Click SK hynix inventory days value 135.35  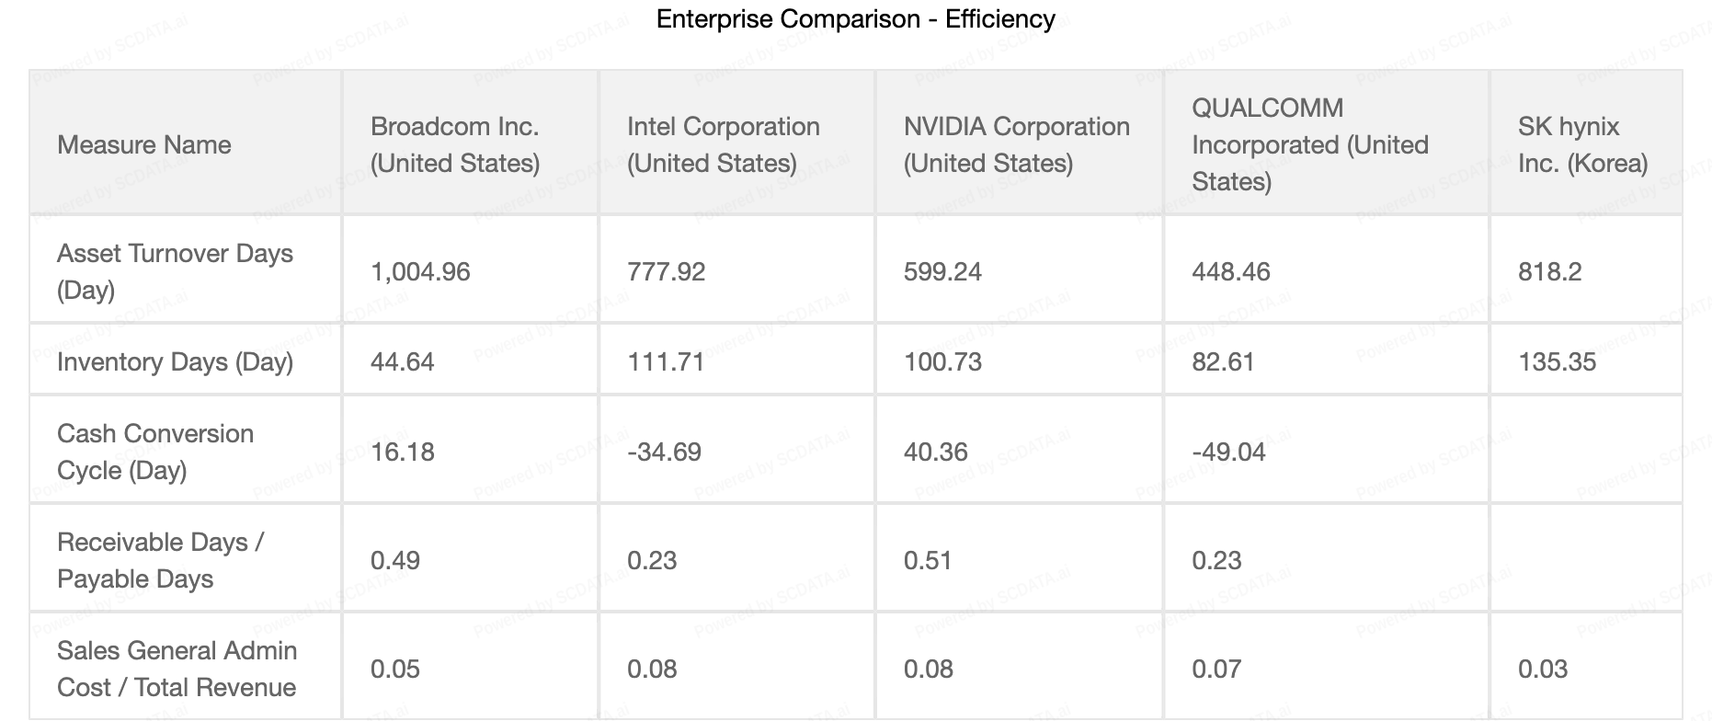tap(1557, 361)
